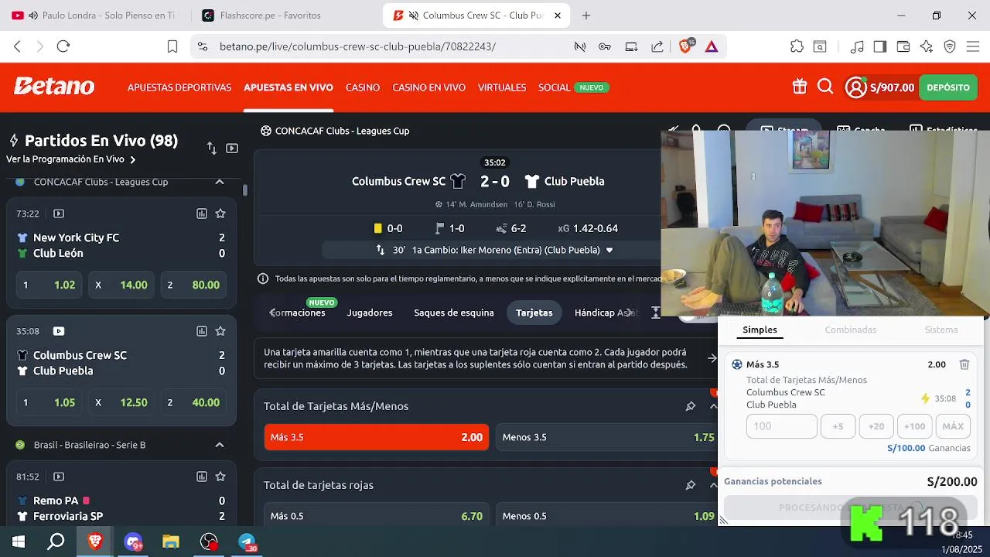
Task: Expand the card rules info arrow
Action: click(712, 358)
